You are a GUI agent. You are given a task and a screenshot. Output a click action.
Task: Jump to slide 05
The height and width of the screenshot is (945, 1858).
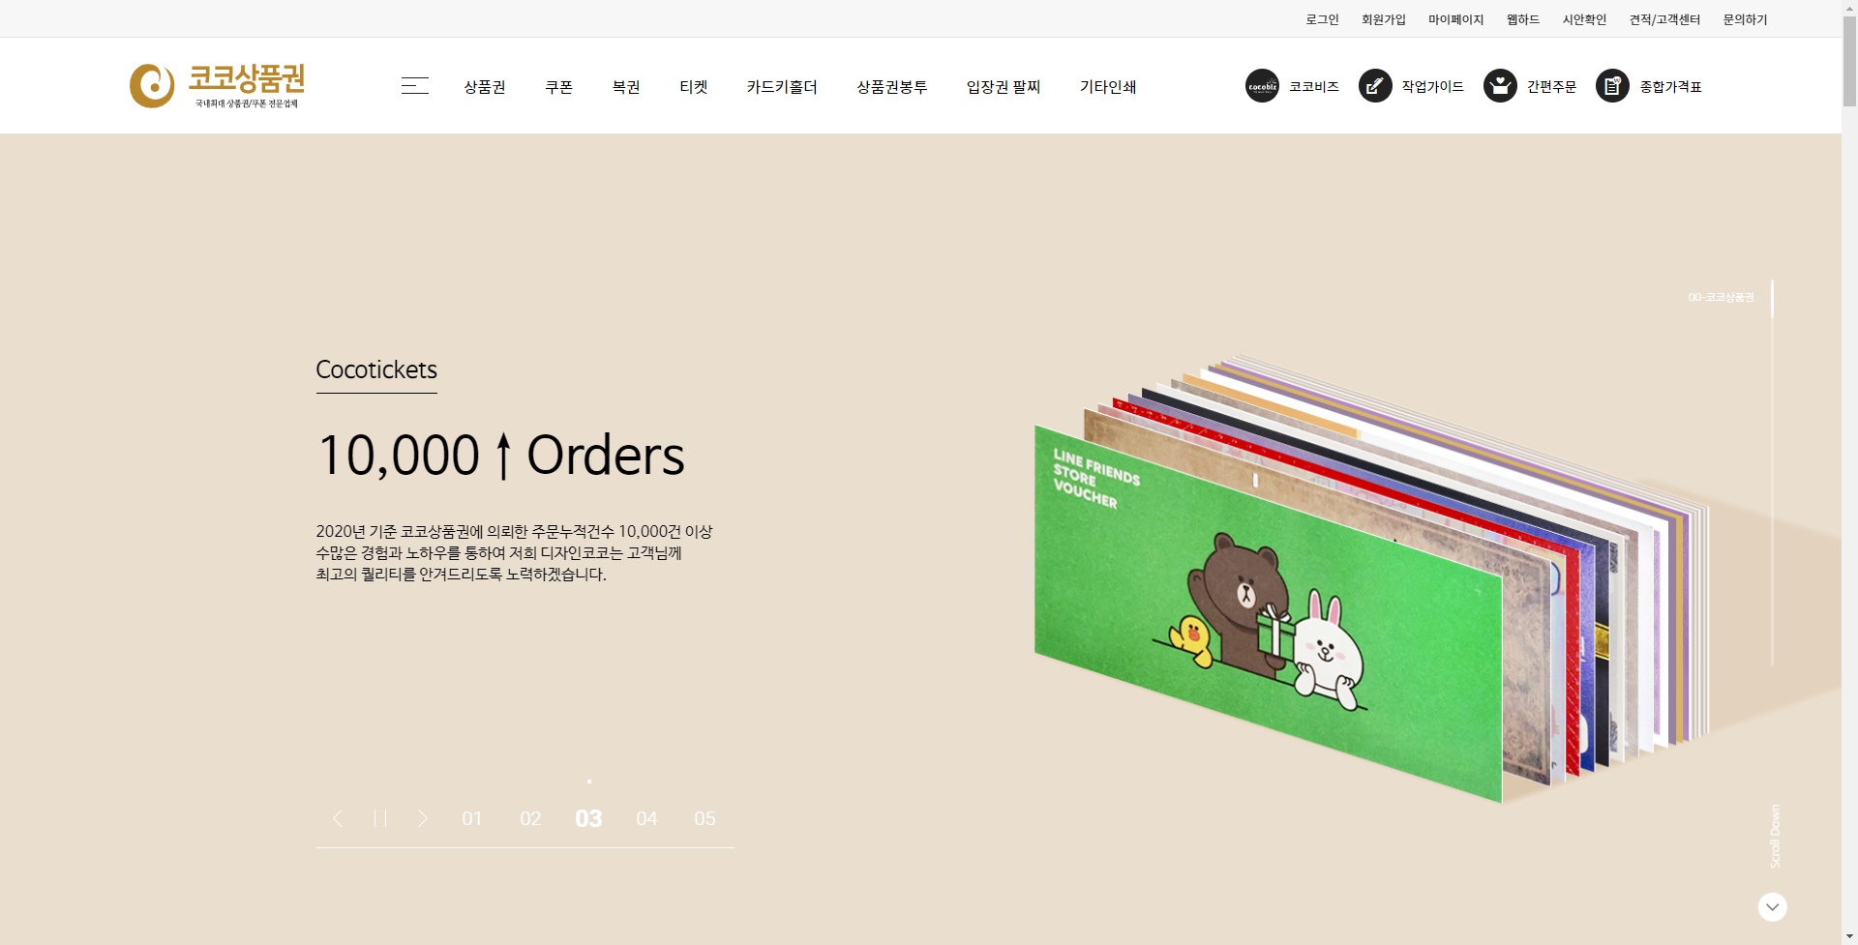[x=705, y=819]
